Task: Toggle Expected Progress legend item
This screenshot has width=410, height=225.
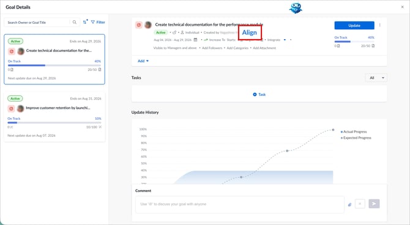Action: click(x=356, y=138)
